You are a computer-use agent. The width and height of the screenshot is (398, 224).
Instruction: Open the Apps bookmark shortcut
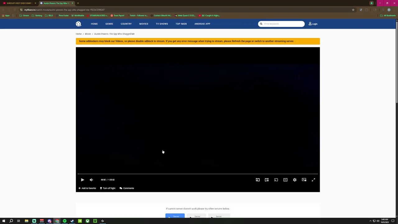point(5,16)
